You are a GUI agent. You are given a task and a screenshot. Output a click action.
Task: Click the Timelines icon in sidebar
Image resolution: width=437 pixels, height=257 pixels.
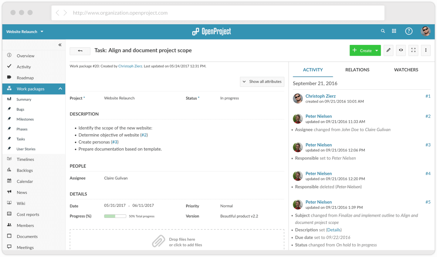(9, 159)
